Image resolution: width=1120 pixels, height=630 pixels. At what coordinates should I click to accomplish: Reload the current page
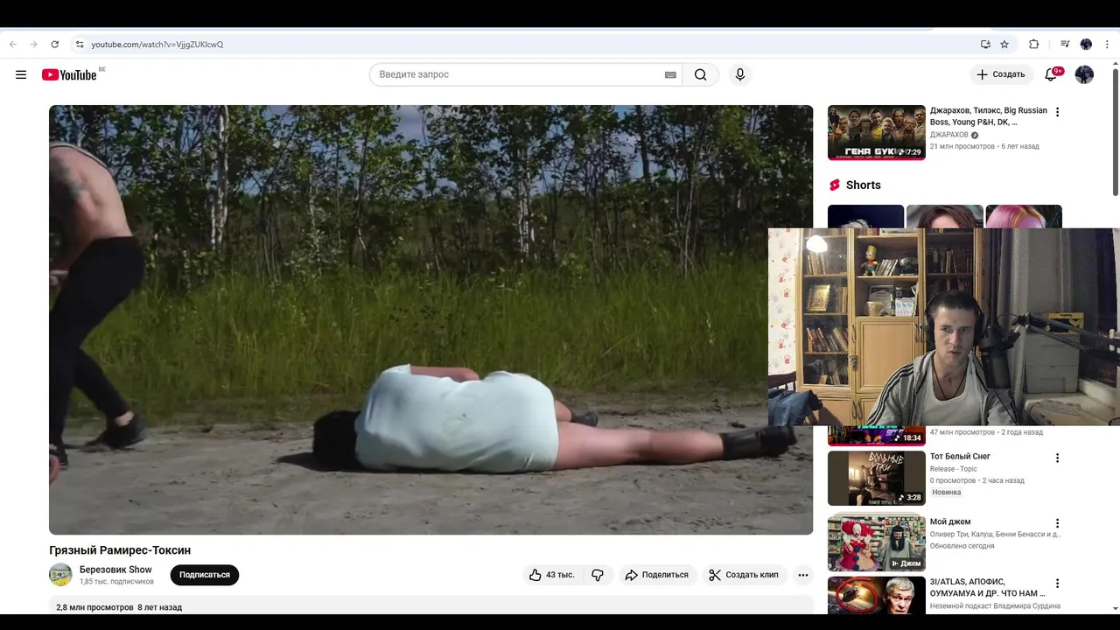[54, 45]
